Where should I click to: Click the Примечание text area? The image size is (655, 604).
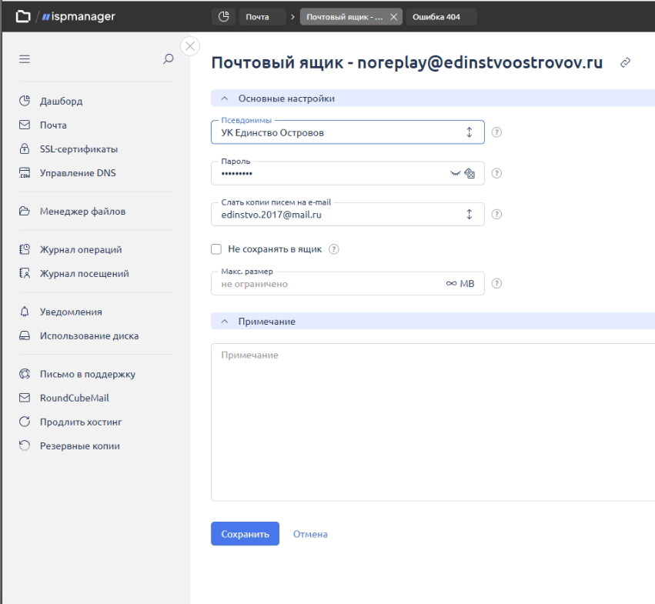(433, 422)
